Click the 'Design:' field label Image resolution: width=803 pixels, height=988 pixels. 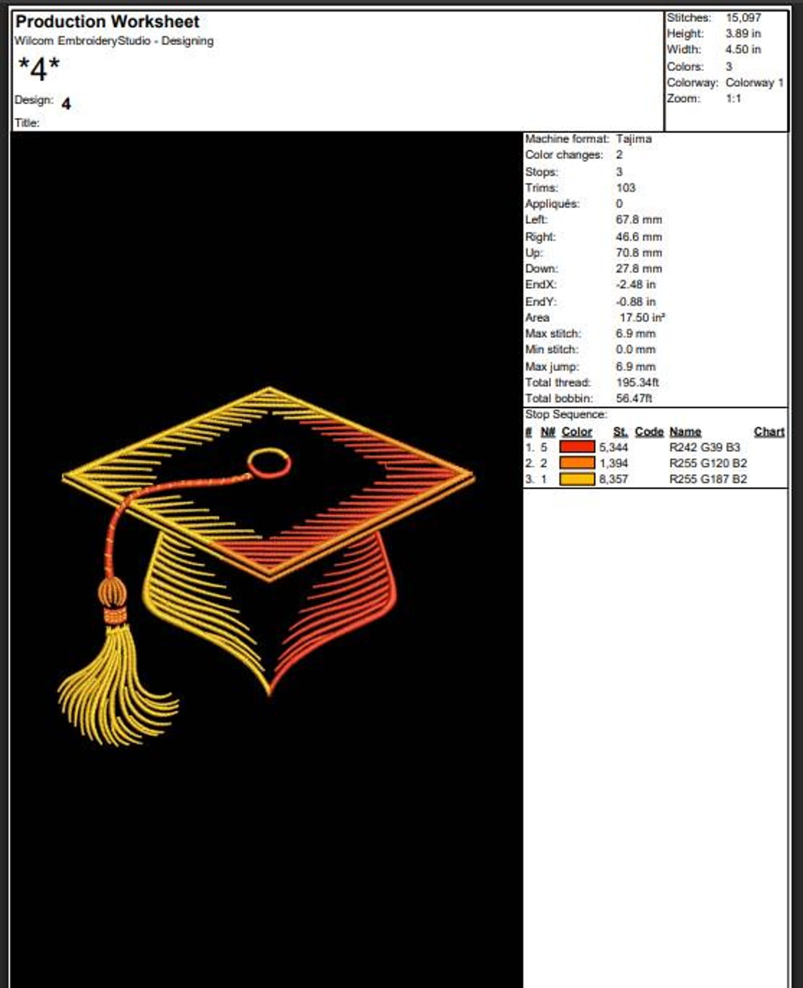pyautogui.click(x=34, y=100)
